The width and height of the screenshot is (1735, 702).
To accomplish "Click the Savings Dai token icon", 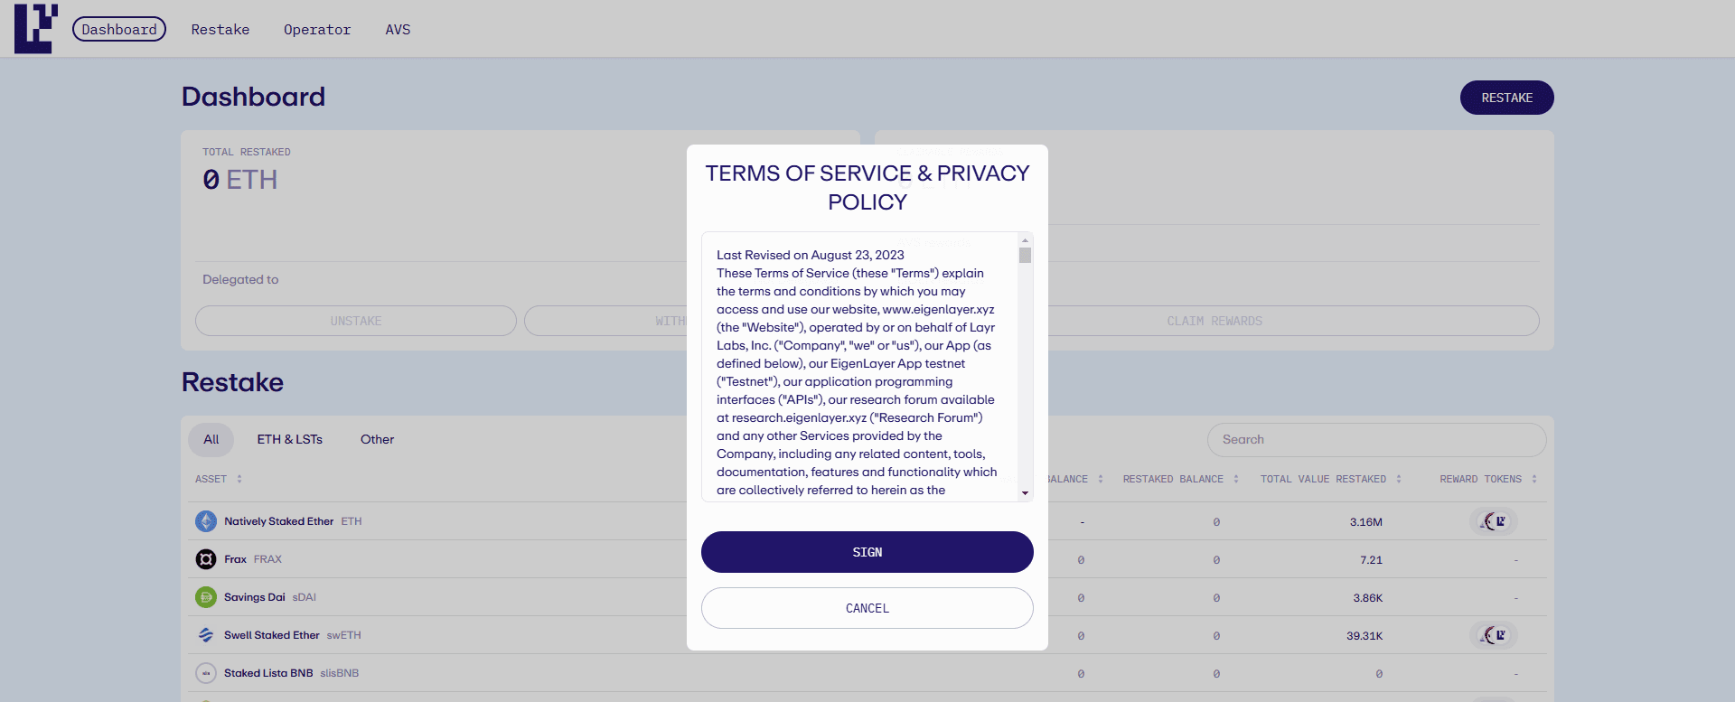I will pyautogui.click(x=206, y=597).
